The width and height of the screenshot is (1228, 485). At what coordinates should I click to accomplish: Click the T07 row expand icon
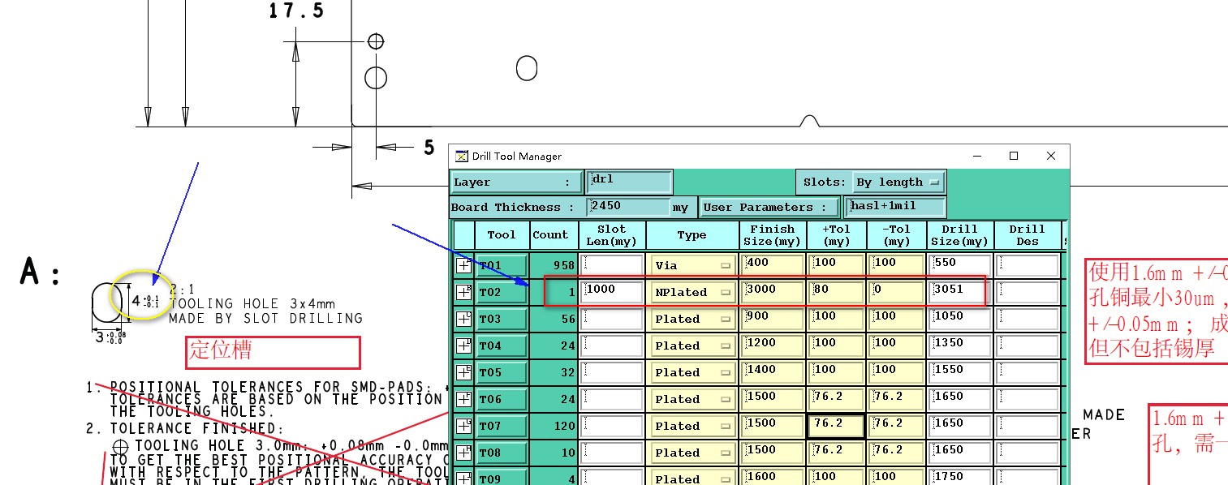[463, 426]
